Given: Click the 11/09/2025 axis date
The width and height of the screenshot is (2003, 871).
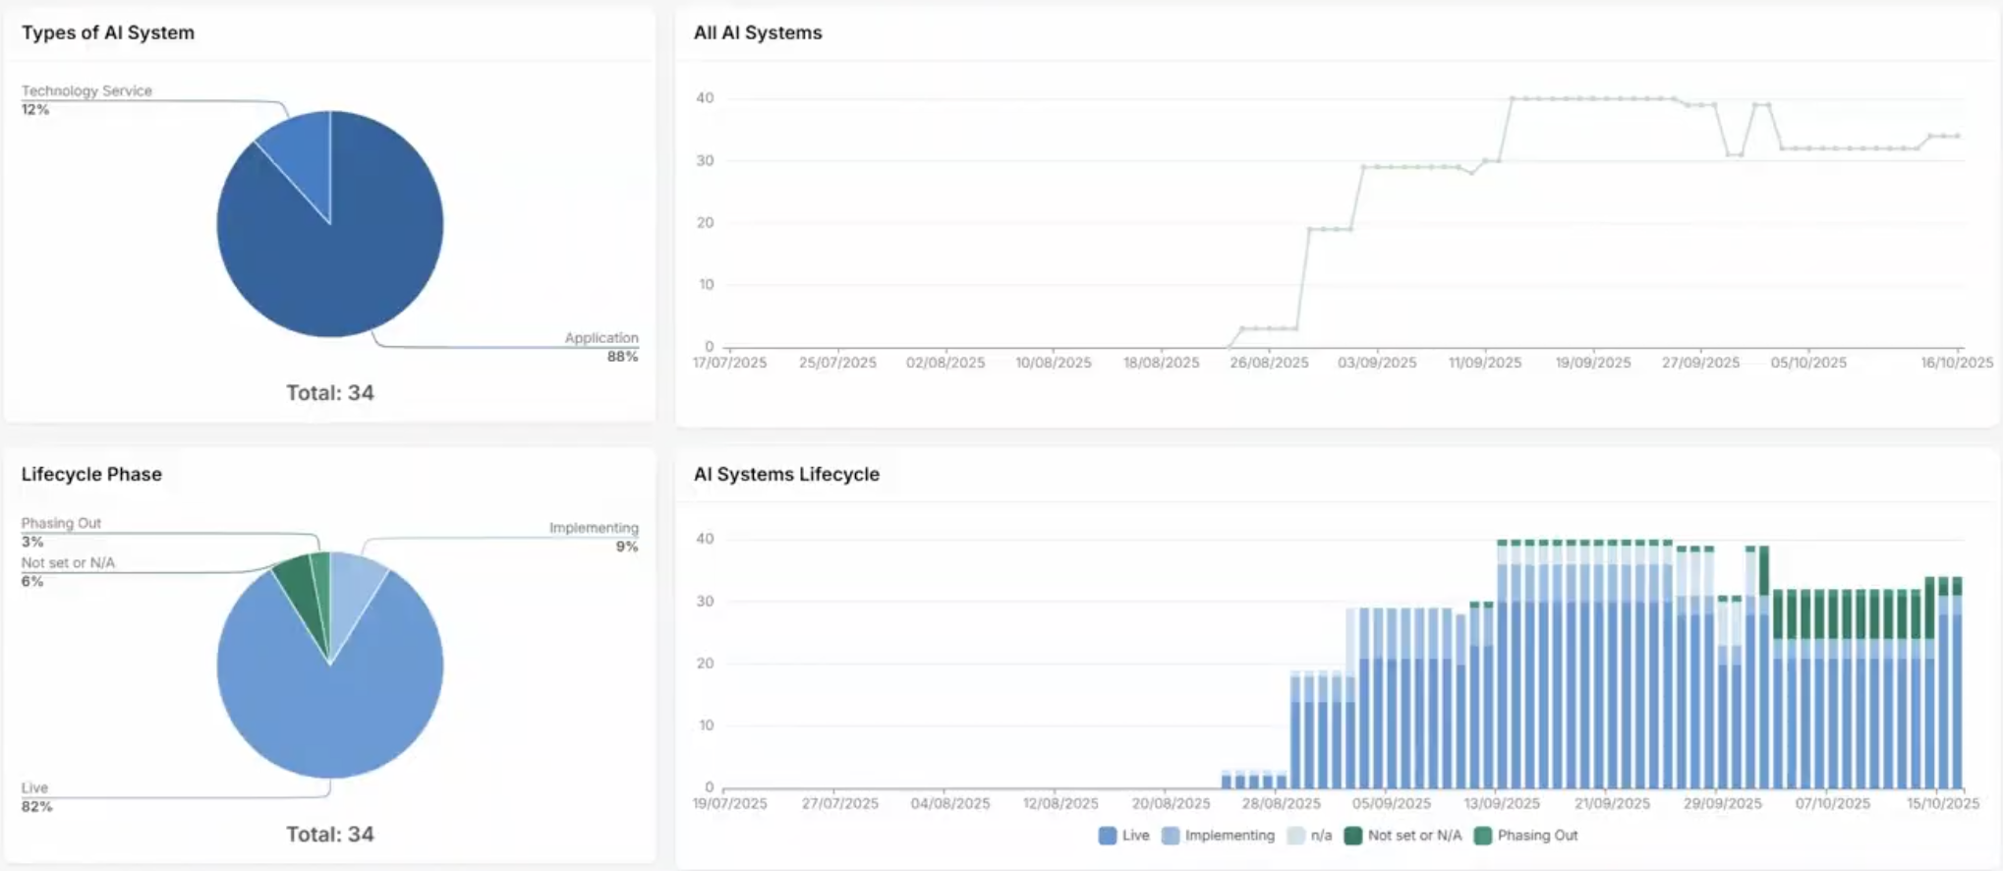Looking at the screenshot, I should click(x=1485, y=363).
